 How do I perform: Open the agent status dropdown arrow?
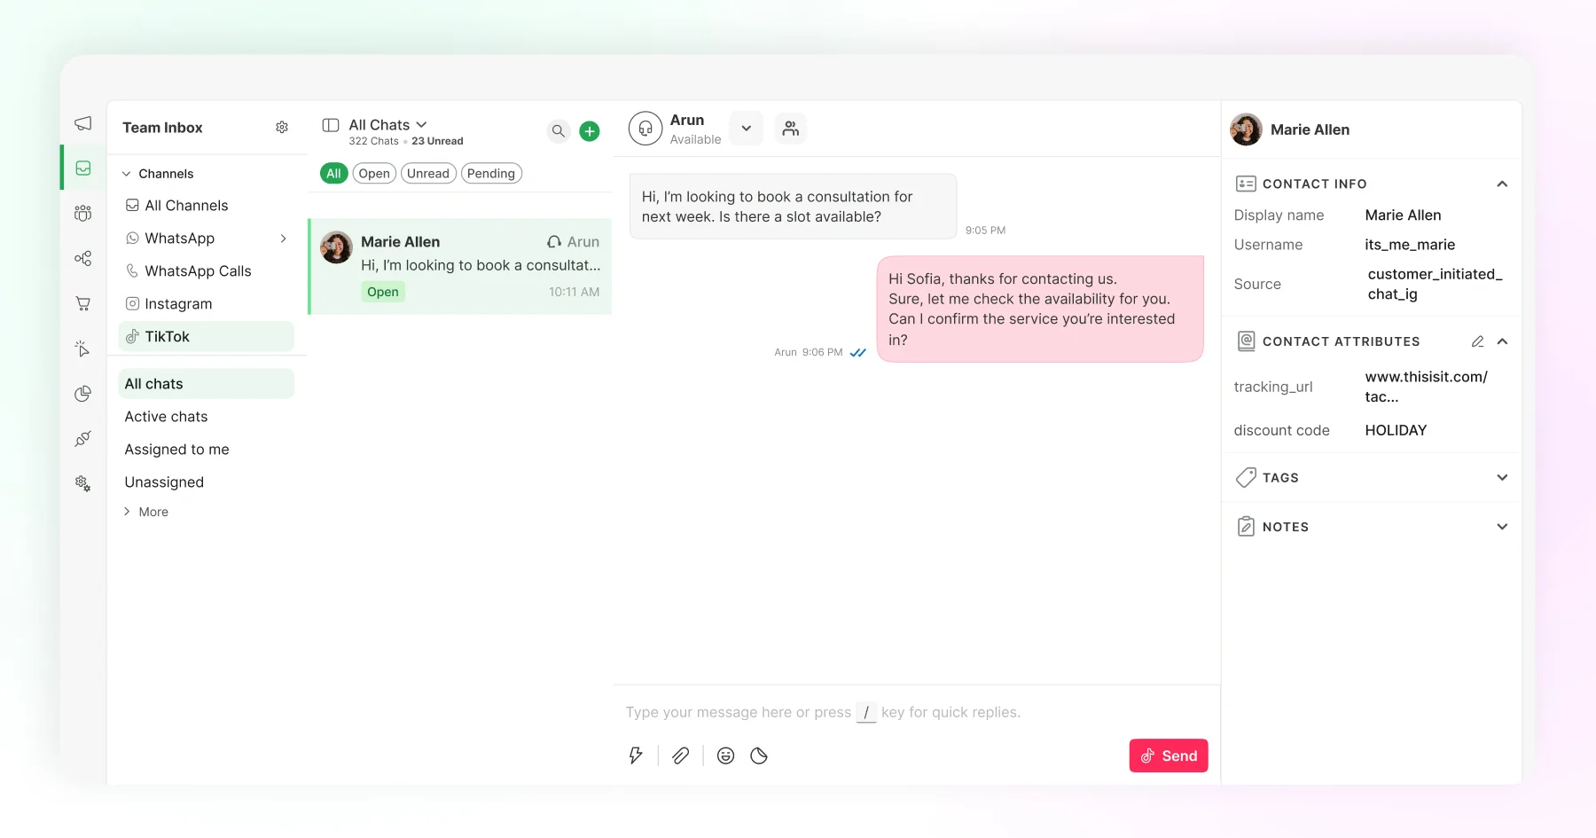pos(747,129)
